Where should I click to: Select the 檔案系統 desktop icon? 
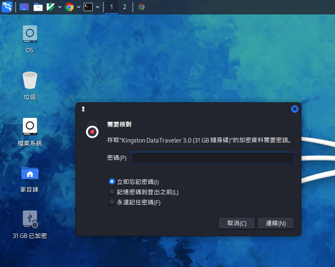pos(30,132)
